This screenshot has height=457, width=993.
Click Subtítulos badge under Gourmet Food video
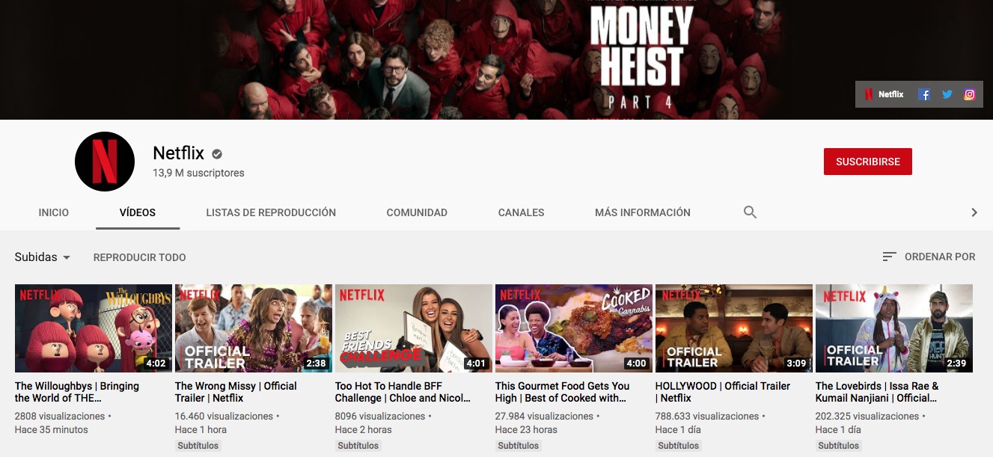tap(519, 446)
